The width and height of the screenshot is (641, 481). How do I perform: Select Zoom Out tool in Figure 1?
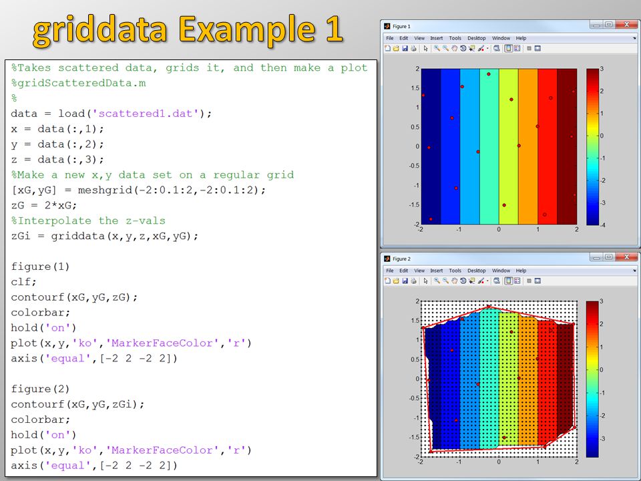pyautogui.click(x=446, y=48)
